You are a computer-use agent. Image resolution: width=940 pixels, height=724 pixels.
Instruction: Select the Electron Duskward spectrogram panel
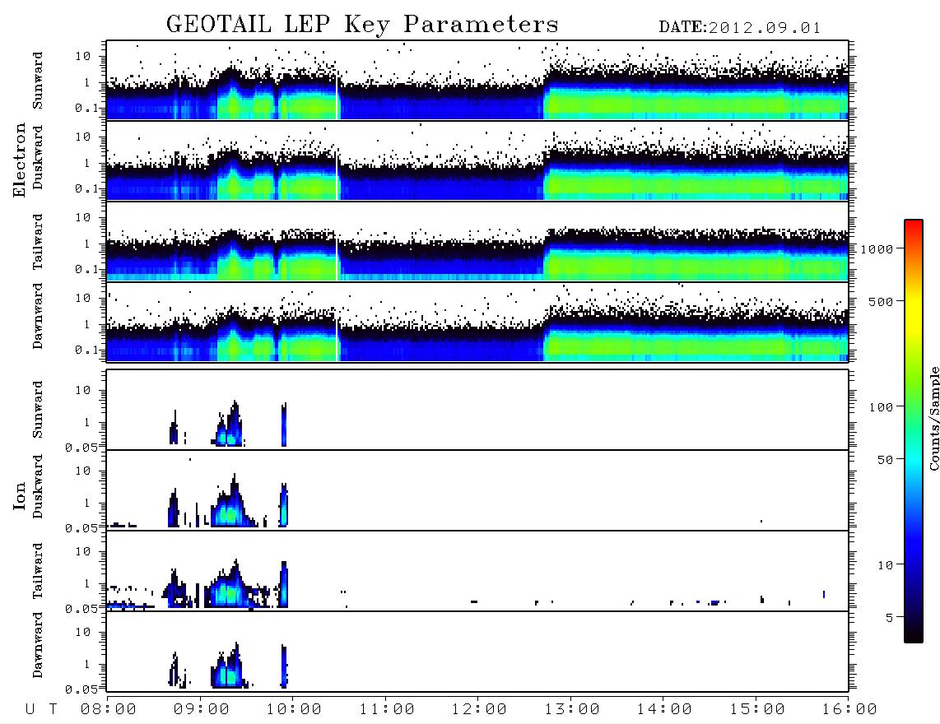pos(477,160)
